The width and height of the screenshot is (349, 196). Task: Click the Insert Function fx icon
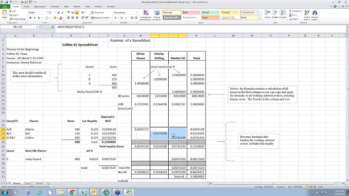(52, 27)
